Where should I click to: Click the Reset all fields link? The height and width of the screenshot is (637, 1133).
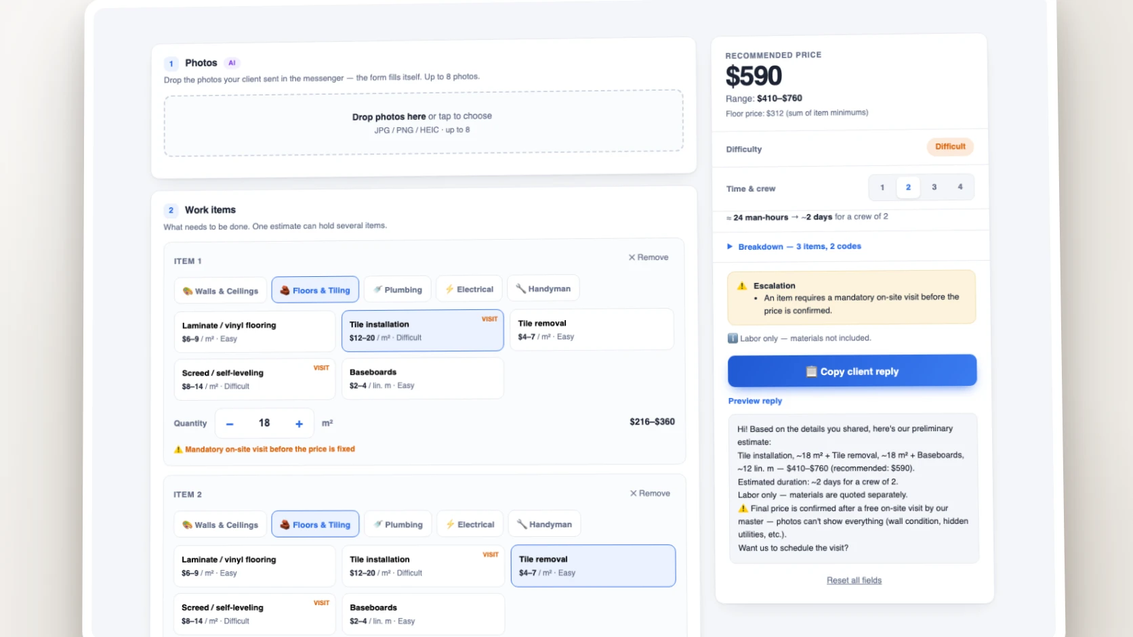pos(854,580)
